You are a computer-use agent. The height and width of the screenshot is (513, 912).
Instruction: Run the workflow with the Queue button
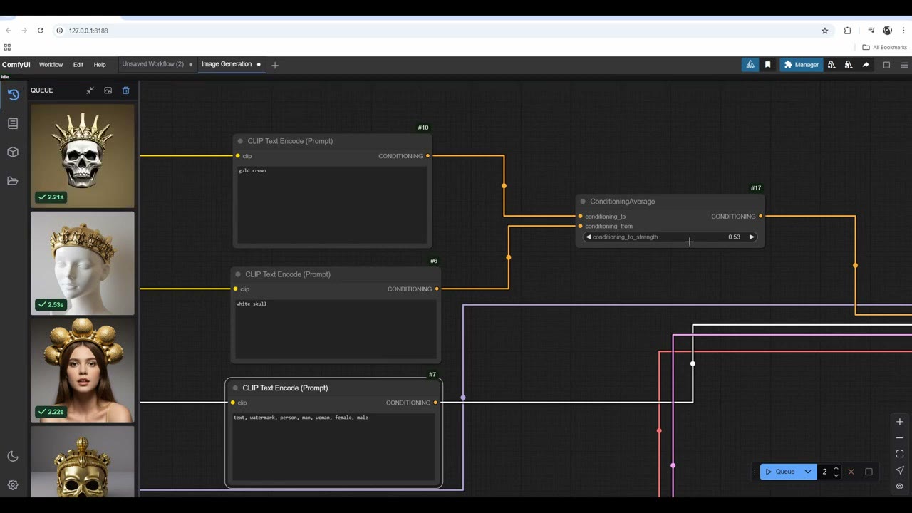779,472
